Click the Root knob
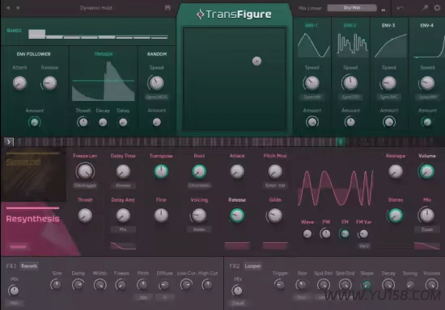The image size is (445, 310). [199, 172]
